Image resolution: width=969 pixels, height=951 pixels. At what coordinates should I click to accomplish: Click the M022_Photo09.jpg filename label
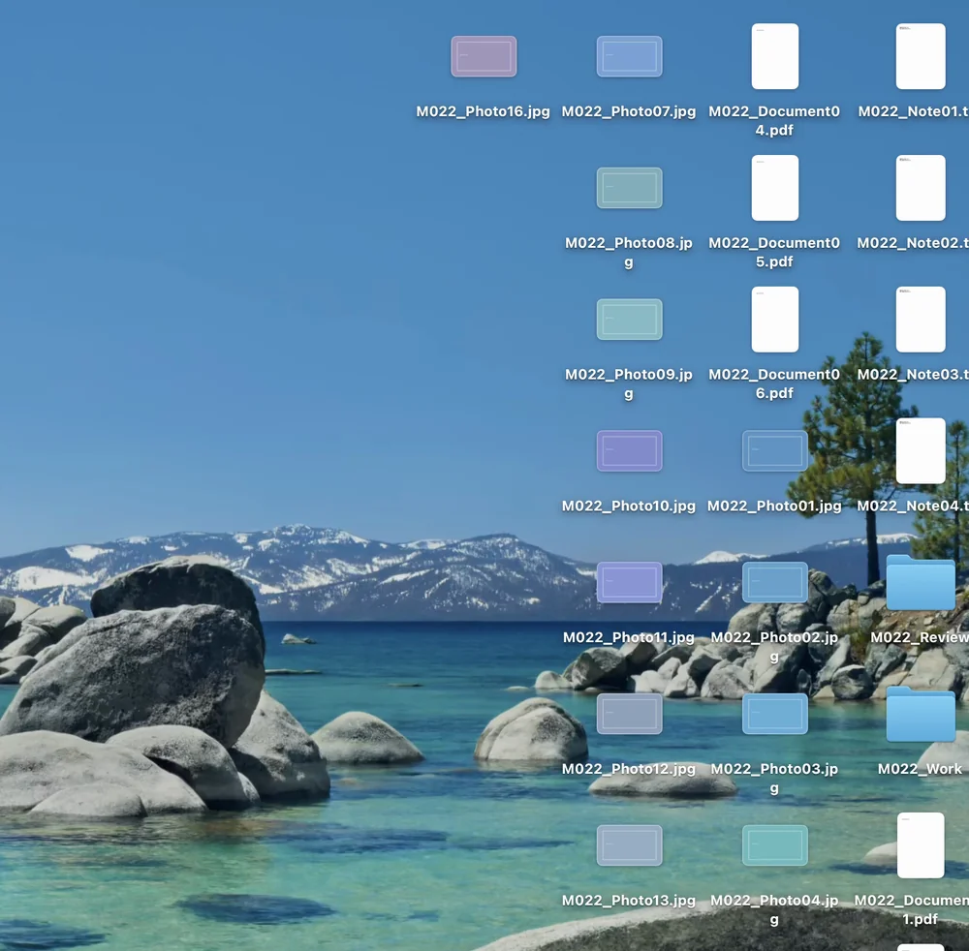629,384
